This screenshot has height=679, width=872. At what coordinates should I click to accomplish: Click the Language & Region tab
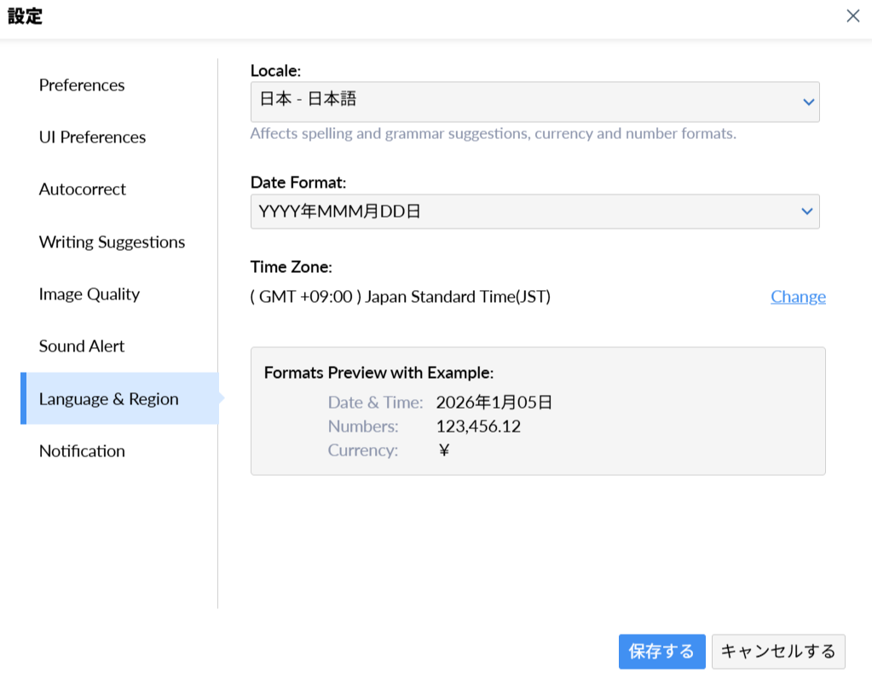point(109,399)
